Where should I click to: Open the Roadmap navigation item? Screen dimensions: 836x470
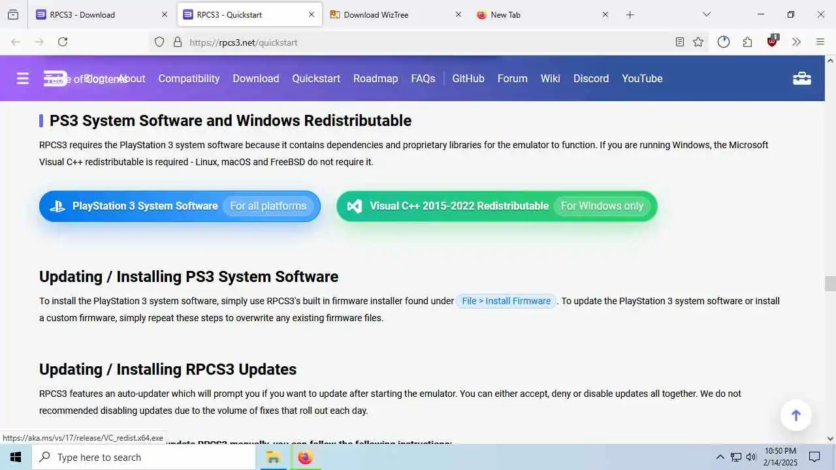coord(376,78)
